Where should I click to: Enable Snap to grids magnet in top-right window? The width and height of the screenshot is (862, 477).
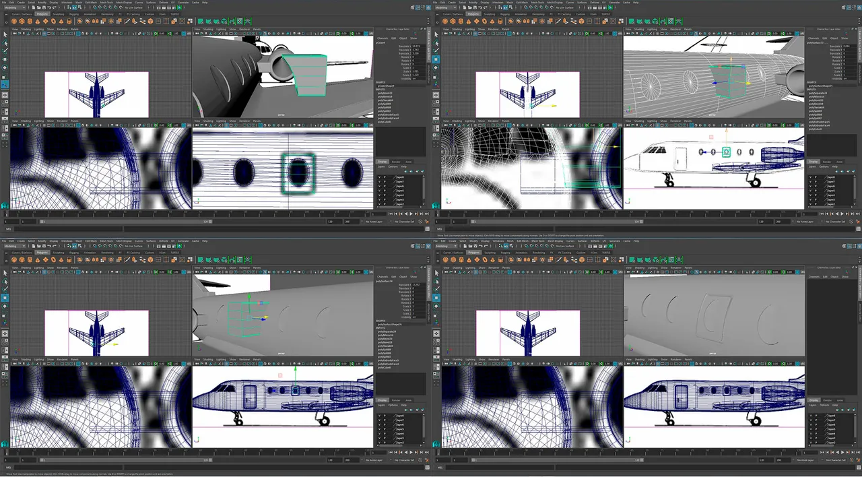coord(527,7)
